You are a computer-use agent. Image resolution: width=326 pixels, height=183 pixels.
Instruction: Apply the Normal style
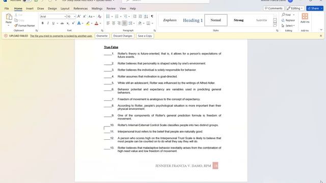215,20
